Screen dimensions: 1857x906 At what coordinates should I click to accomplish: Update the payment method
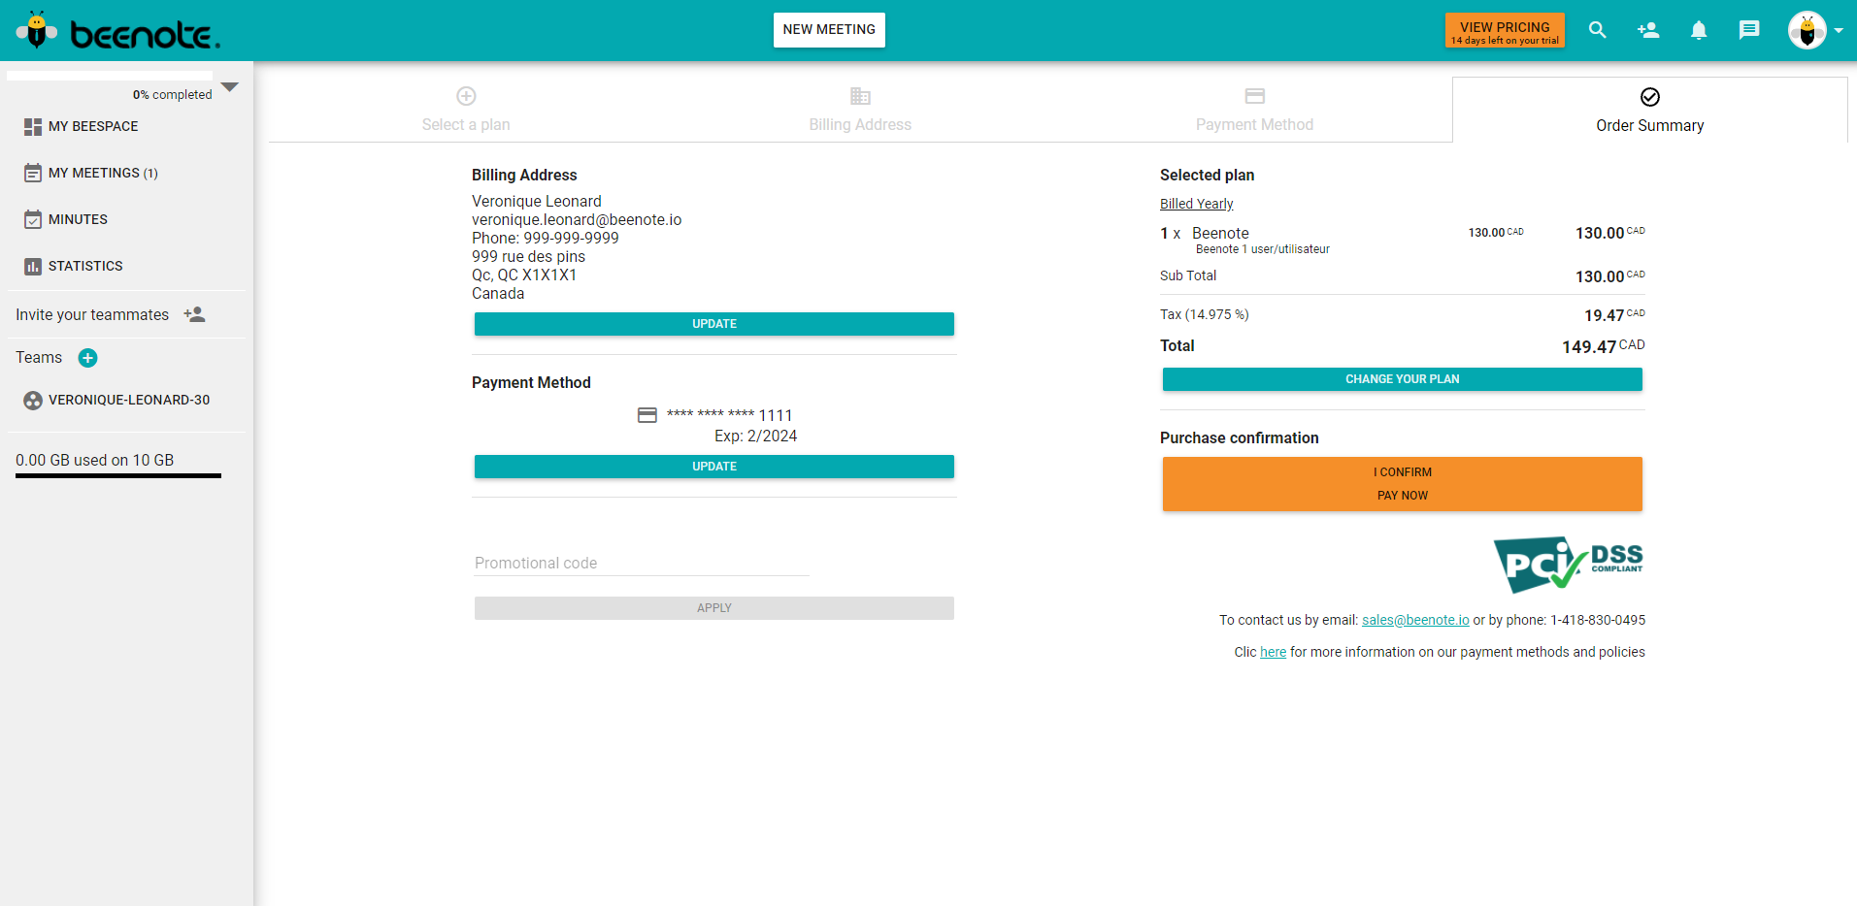click(x=714, y=467)
